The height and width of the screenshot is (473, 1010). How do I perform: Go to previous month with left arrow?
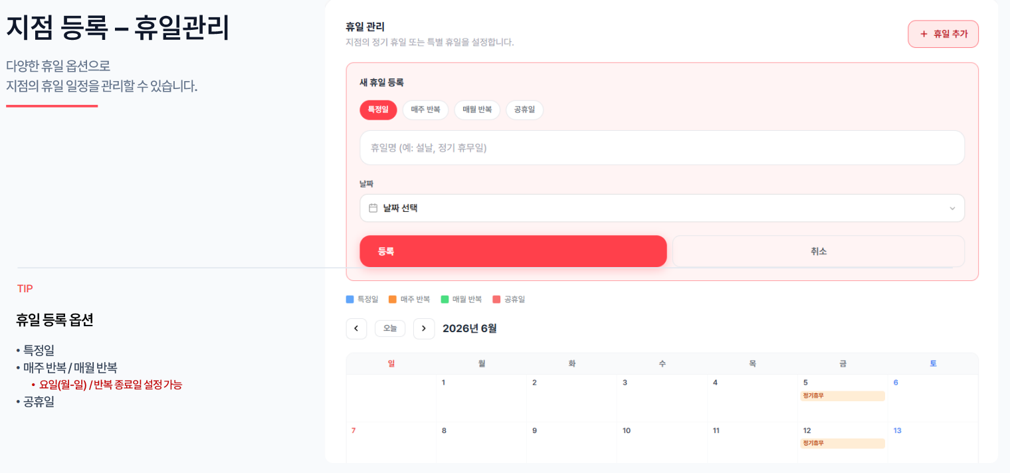(356, 328)
